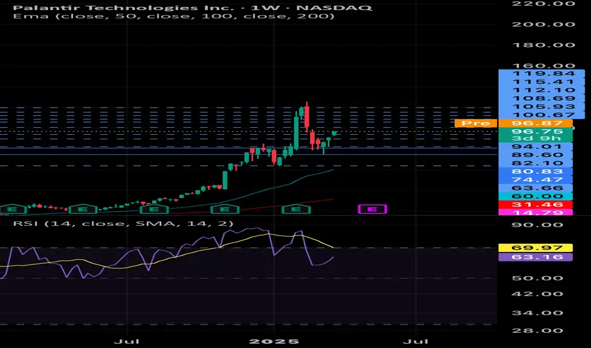Click the 200.00 price axis tick

pyautogui.click(x=543, y=25)
